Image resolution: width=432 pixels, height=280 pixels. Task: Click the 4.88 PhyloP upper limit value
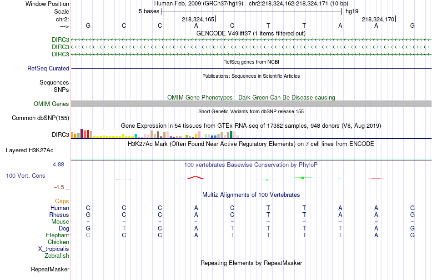[58, 165]
